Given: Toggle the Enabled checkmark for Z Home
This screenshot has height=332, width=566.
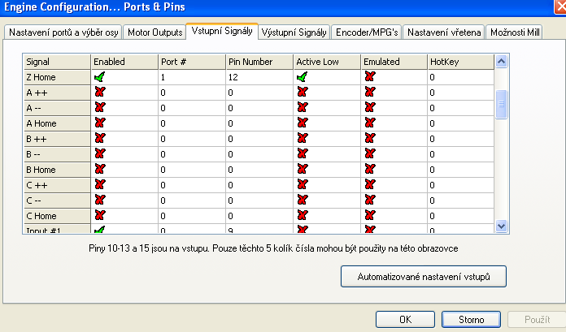Looking at the screenshot, I should pos(100,76).
